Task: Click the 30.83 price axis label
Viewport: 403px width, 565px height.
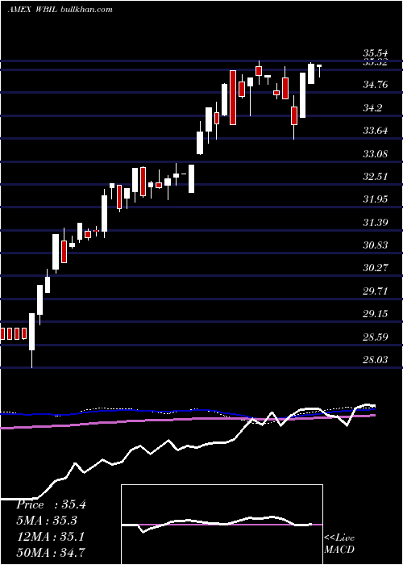Action: [x=376, y=245]
